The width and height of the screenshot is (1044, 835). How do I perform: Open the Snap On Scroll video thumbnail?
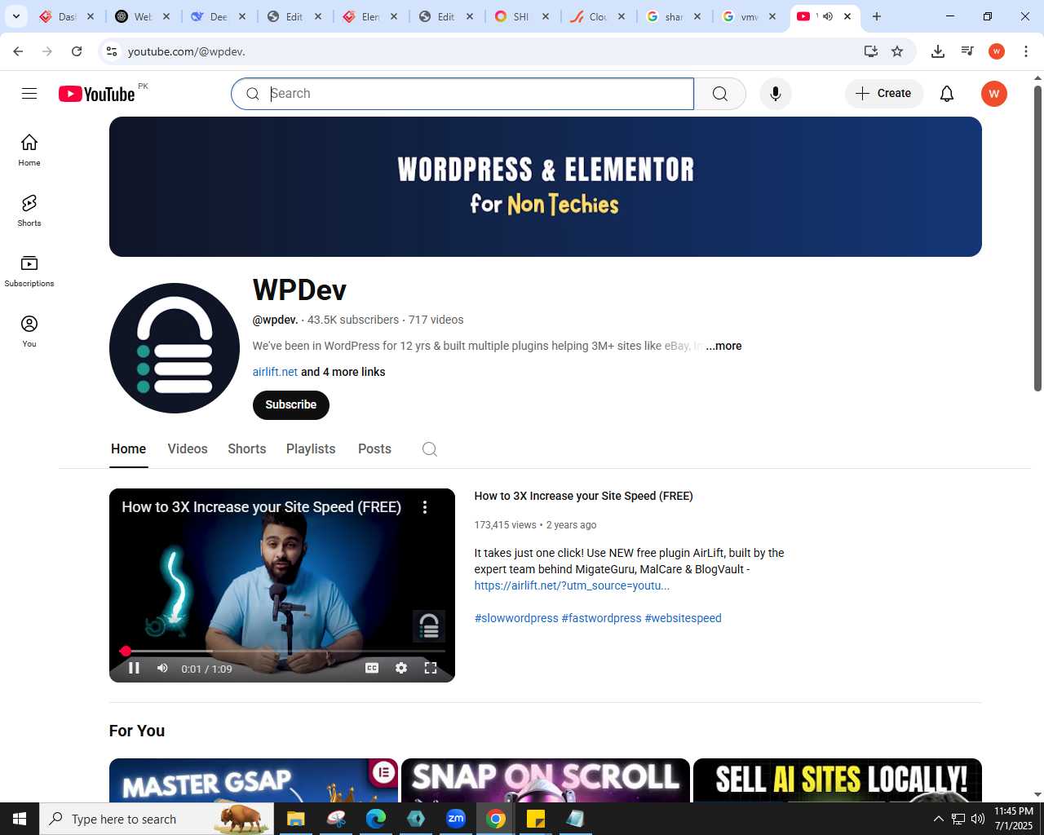tap(546, 780)
